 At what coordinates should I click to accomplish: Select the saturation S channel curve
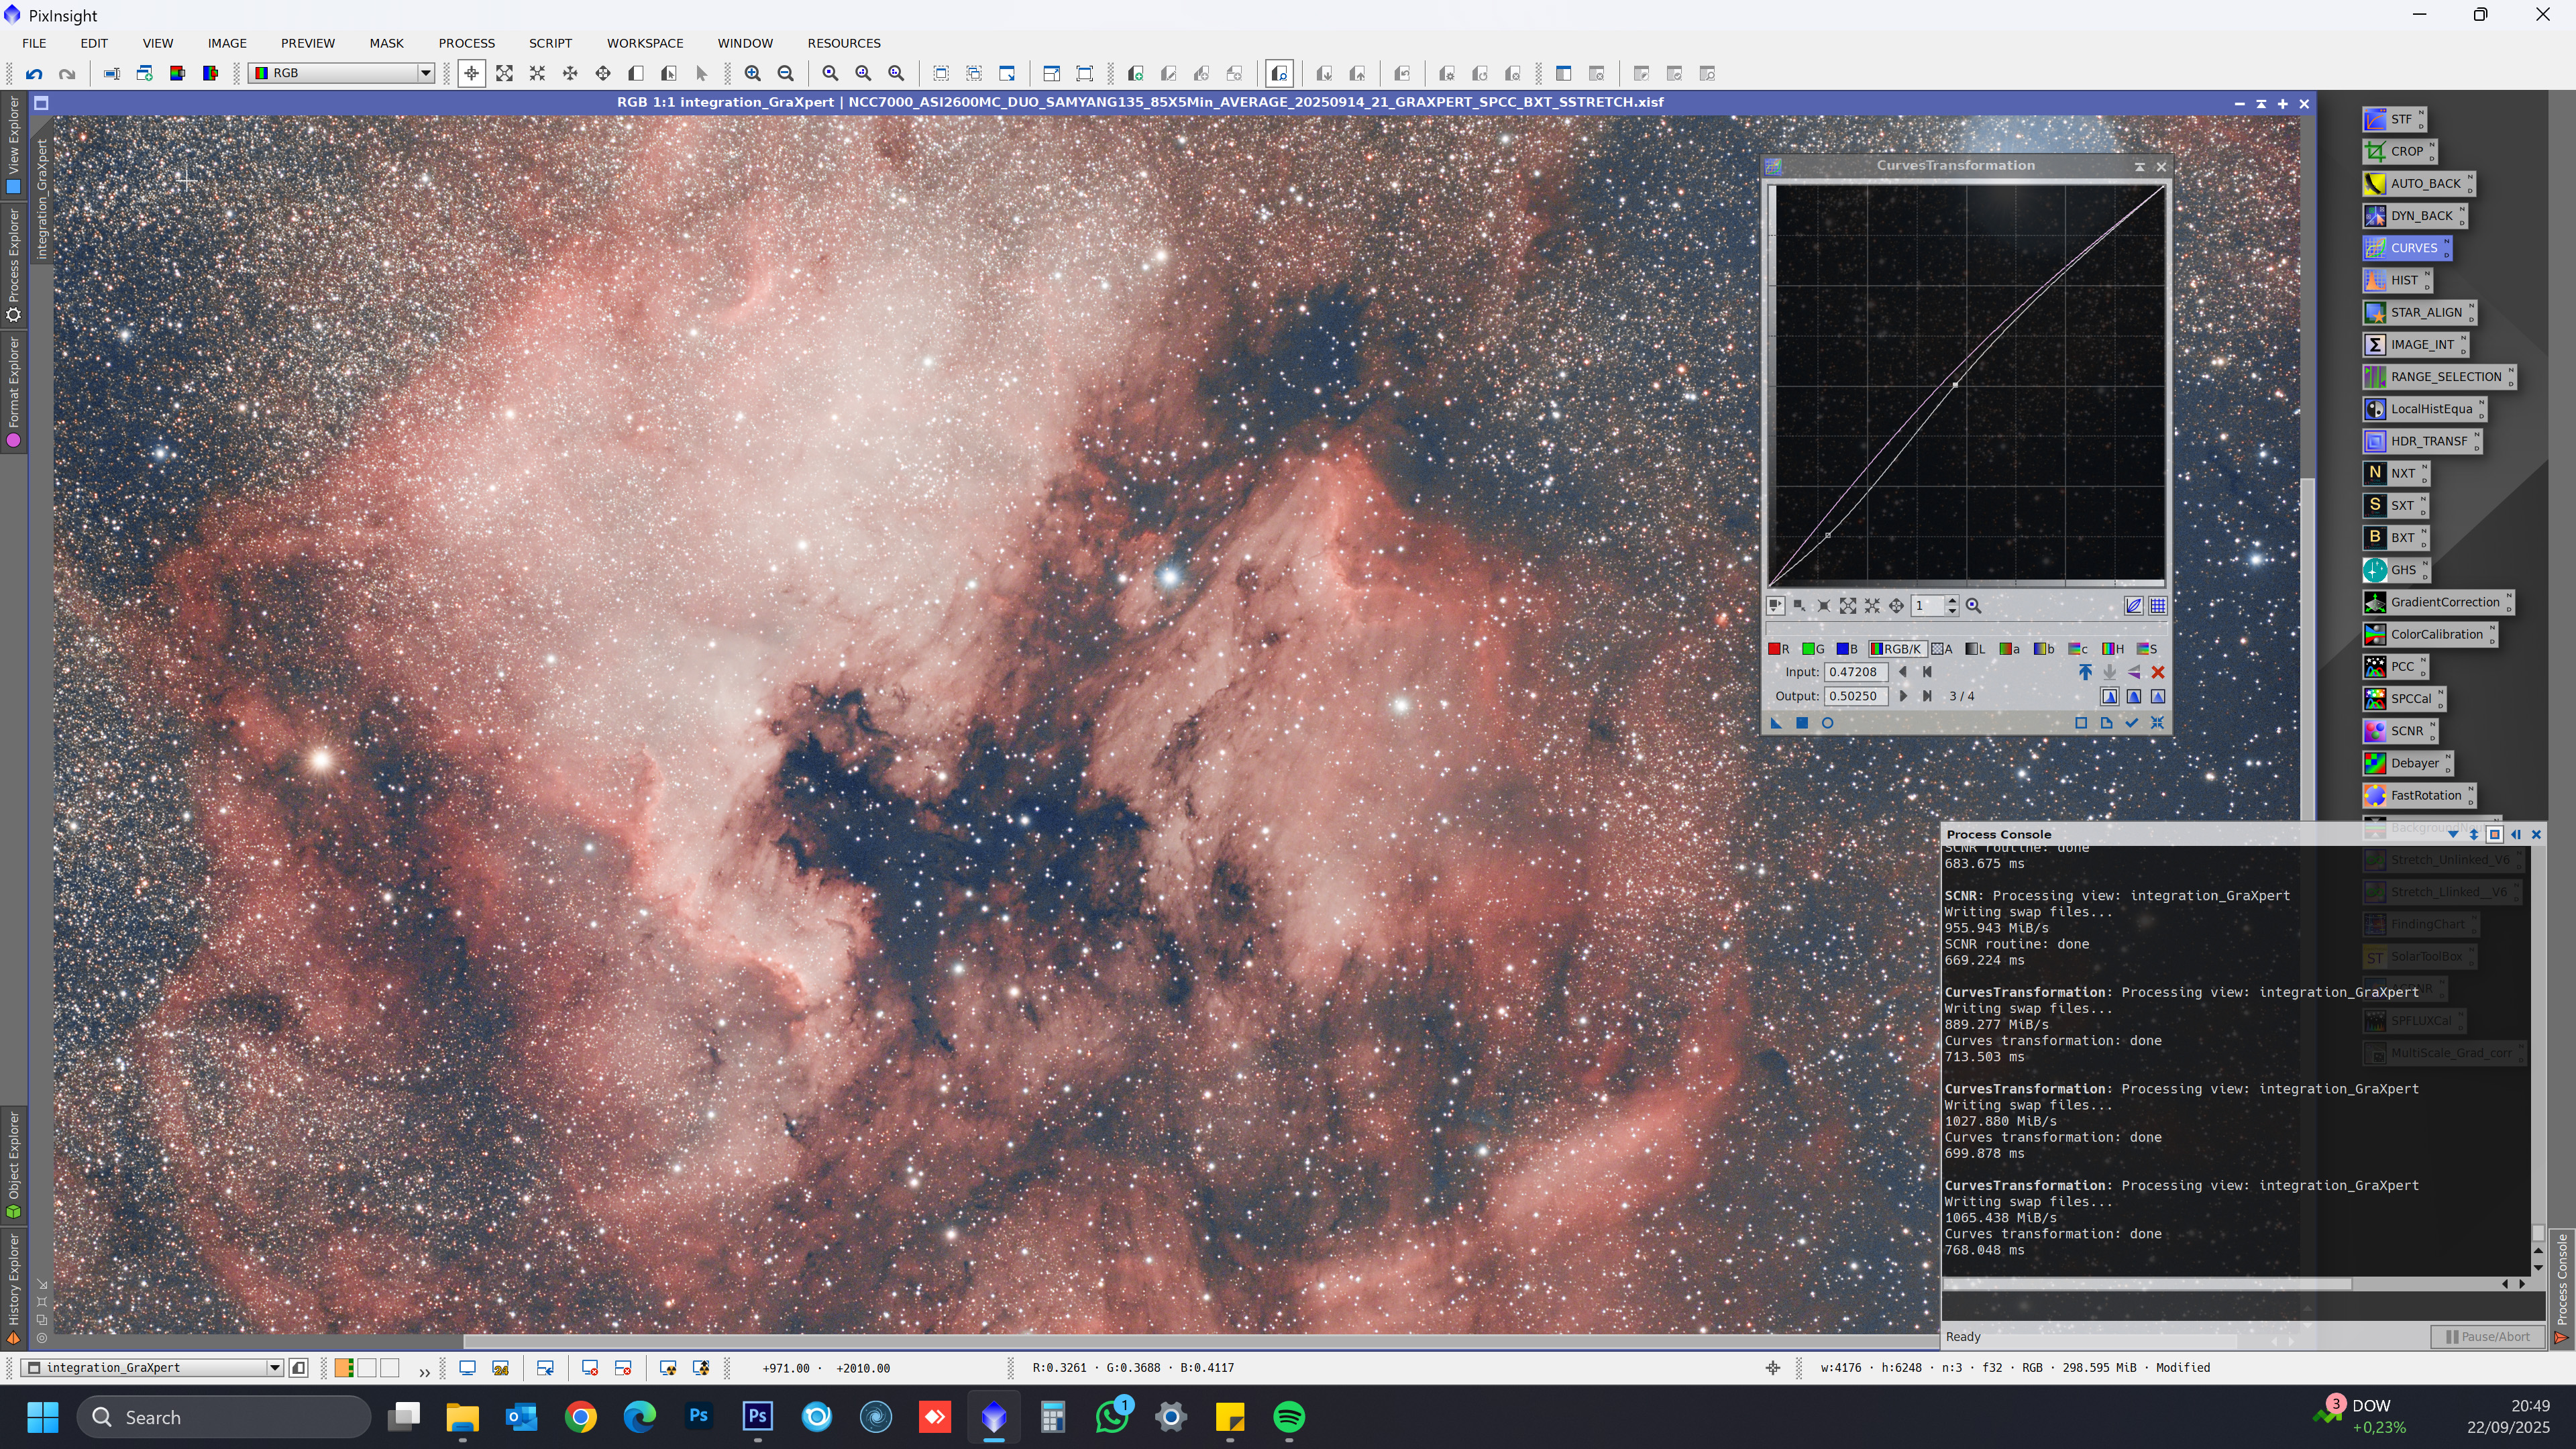coord(2147,649)
